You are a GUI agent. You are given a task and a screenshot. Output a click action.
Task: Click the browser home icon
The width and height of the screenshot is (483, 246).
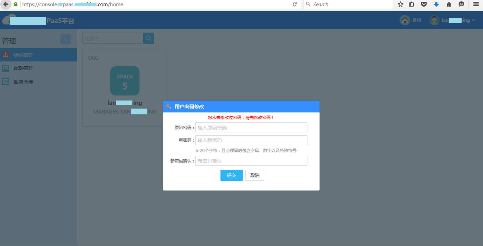(449, 4)
